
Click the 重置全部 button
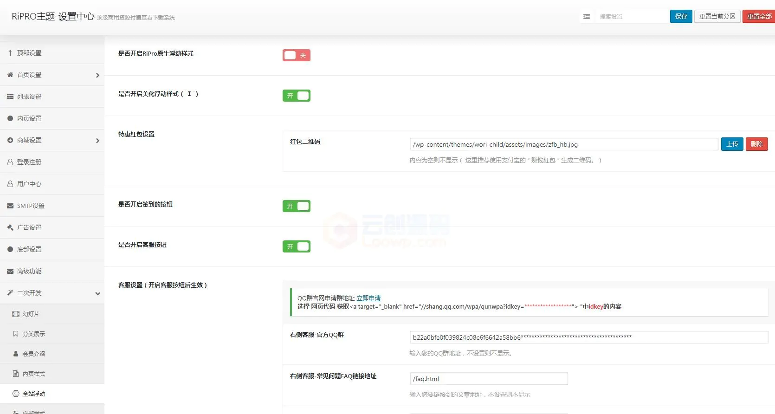click(x=759, y=16)
